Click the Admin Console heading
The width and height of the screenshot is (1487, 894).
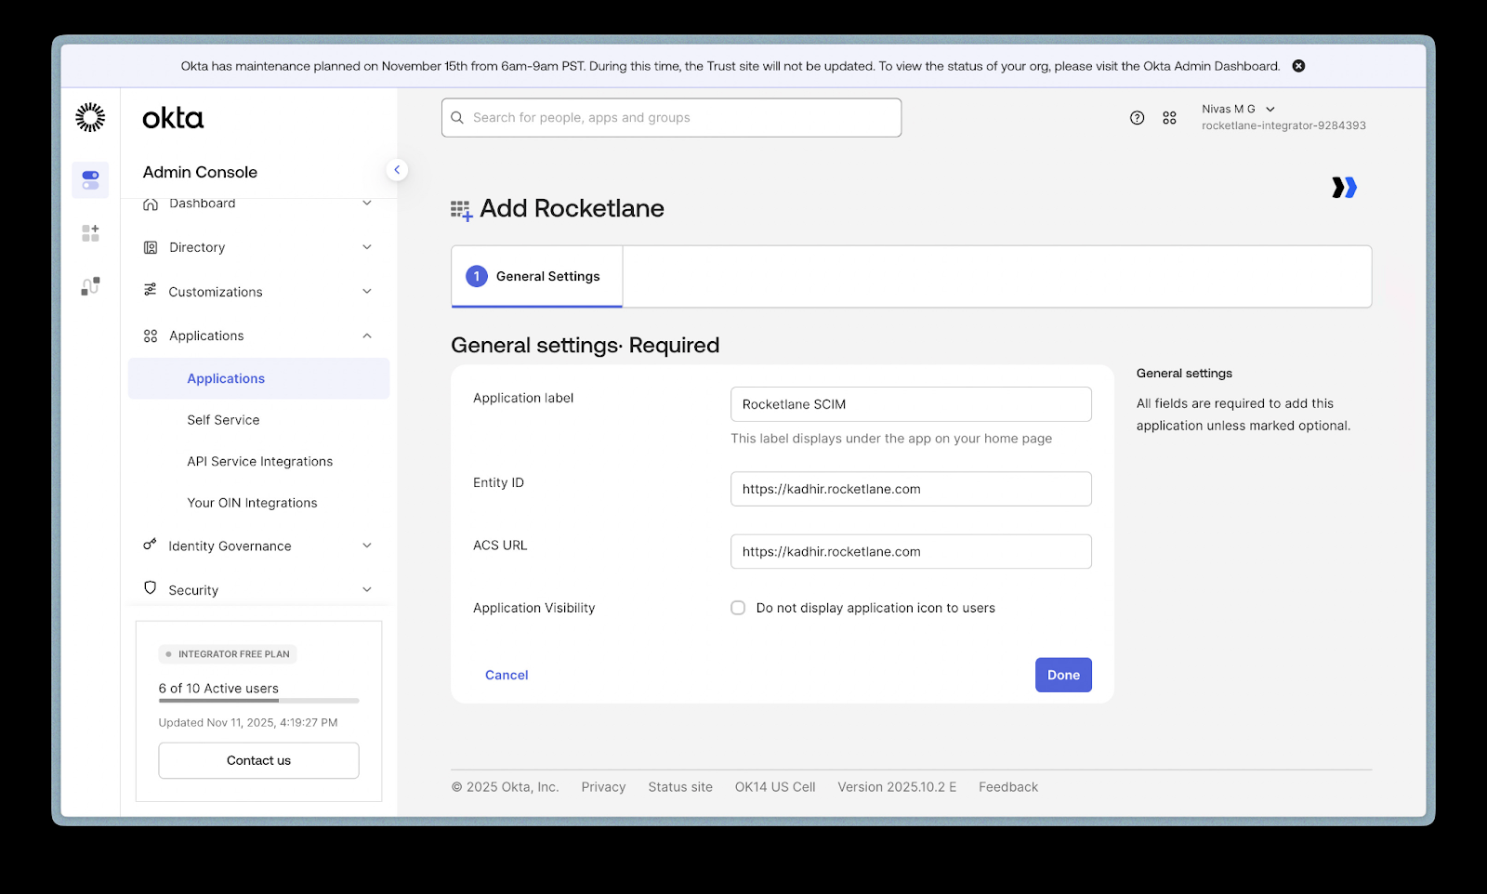click(x=200, y=172)
